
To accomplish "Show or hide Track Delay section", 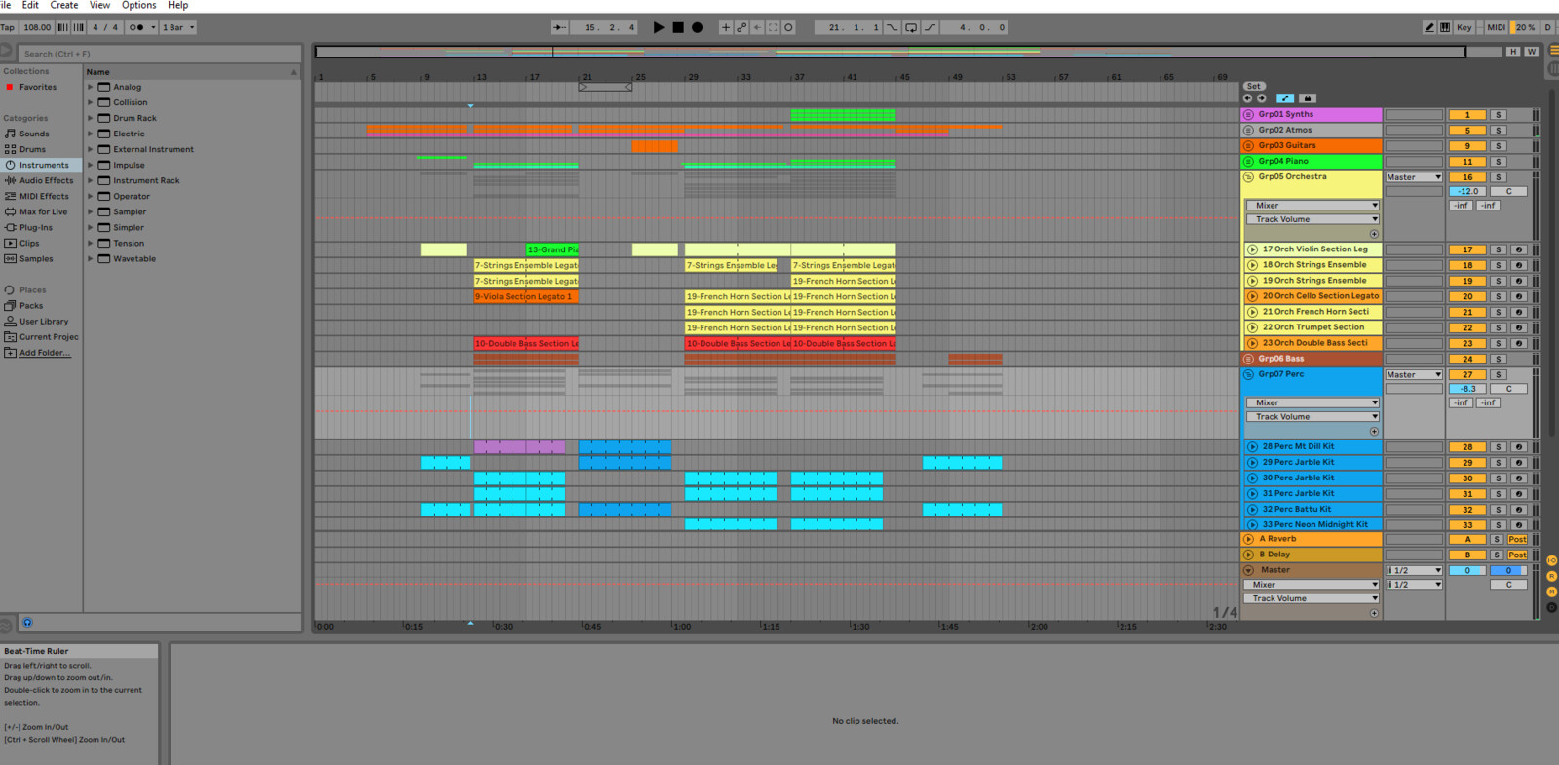I will coord(1552,607).
